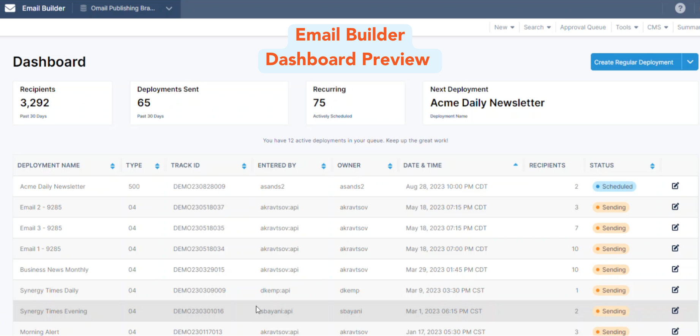Click edit icon for Email 1 - 9285
This screenshot has height=336, width=700.
point(675,248)
